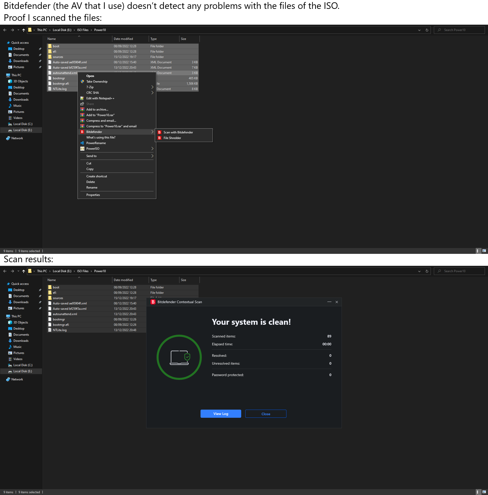The image size is (488, 495).
Task: Click the refresh icon in top address bar
Action: click(x=427, y=30)
